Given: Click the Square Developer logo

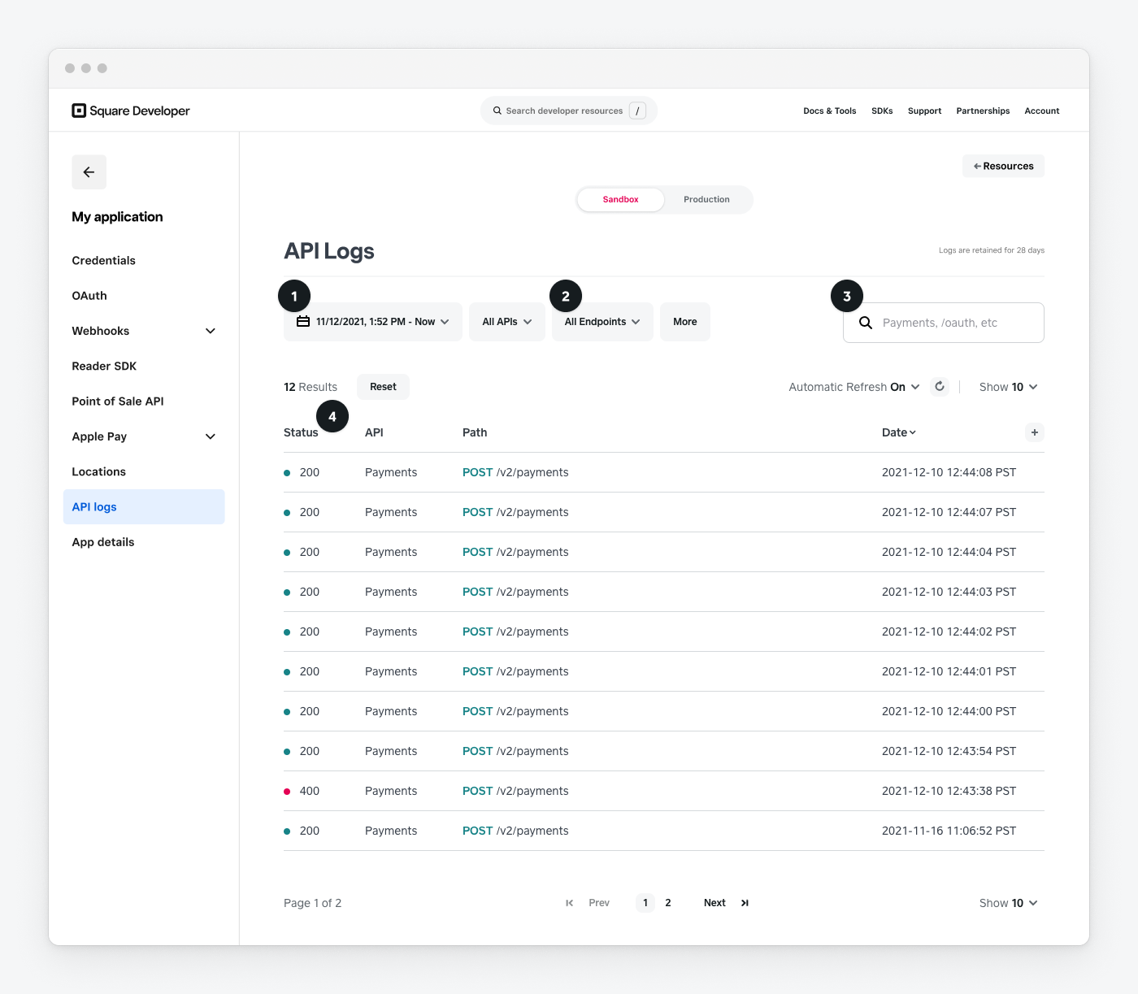Looking at the screenshot, I should [131, 111].
